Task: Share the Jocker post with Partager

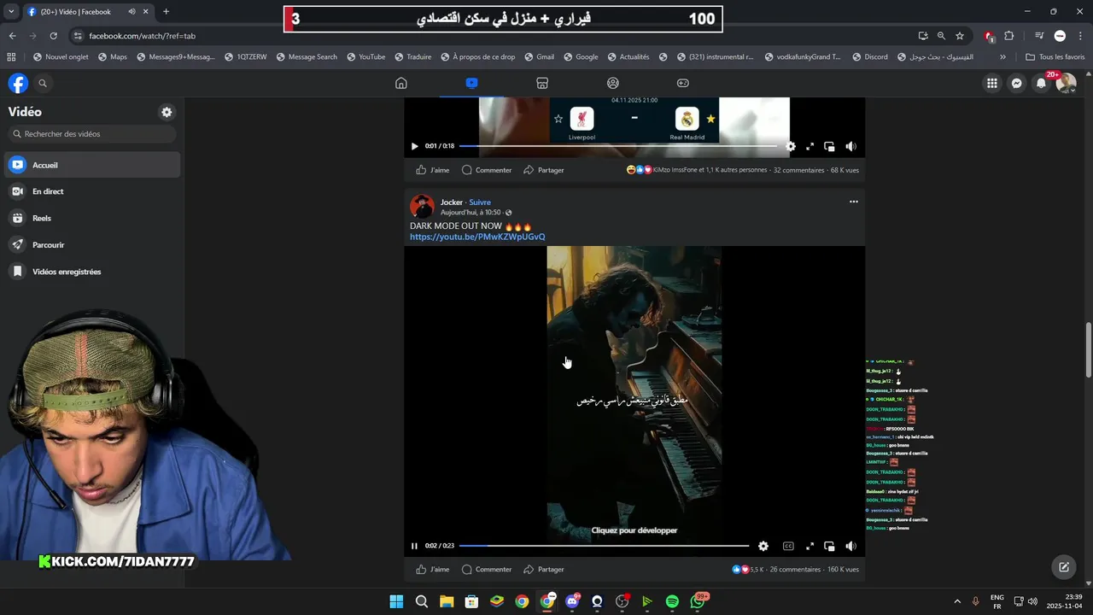Action: click(x=544, y=570)
